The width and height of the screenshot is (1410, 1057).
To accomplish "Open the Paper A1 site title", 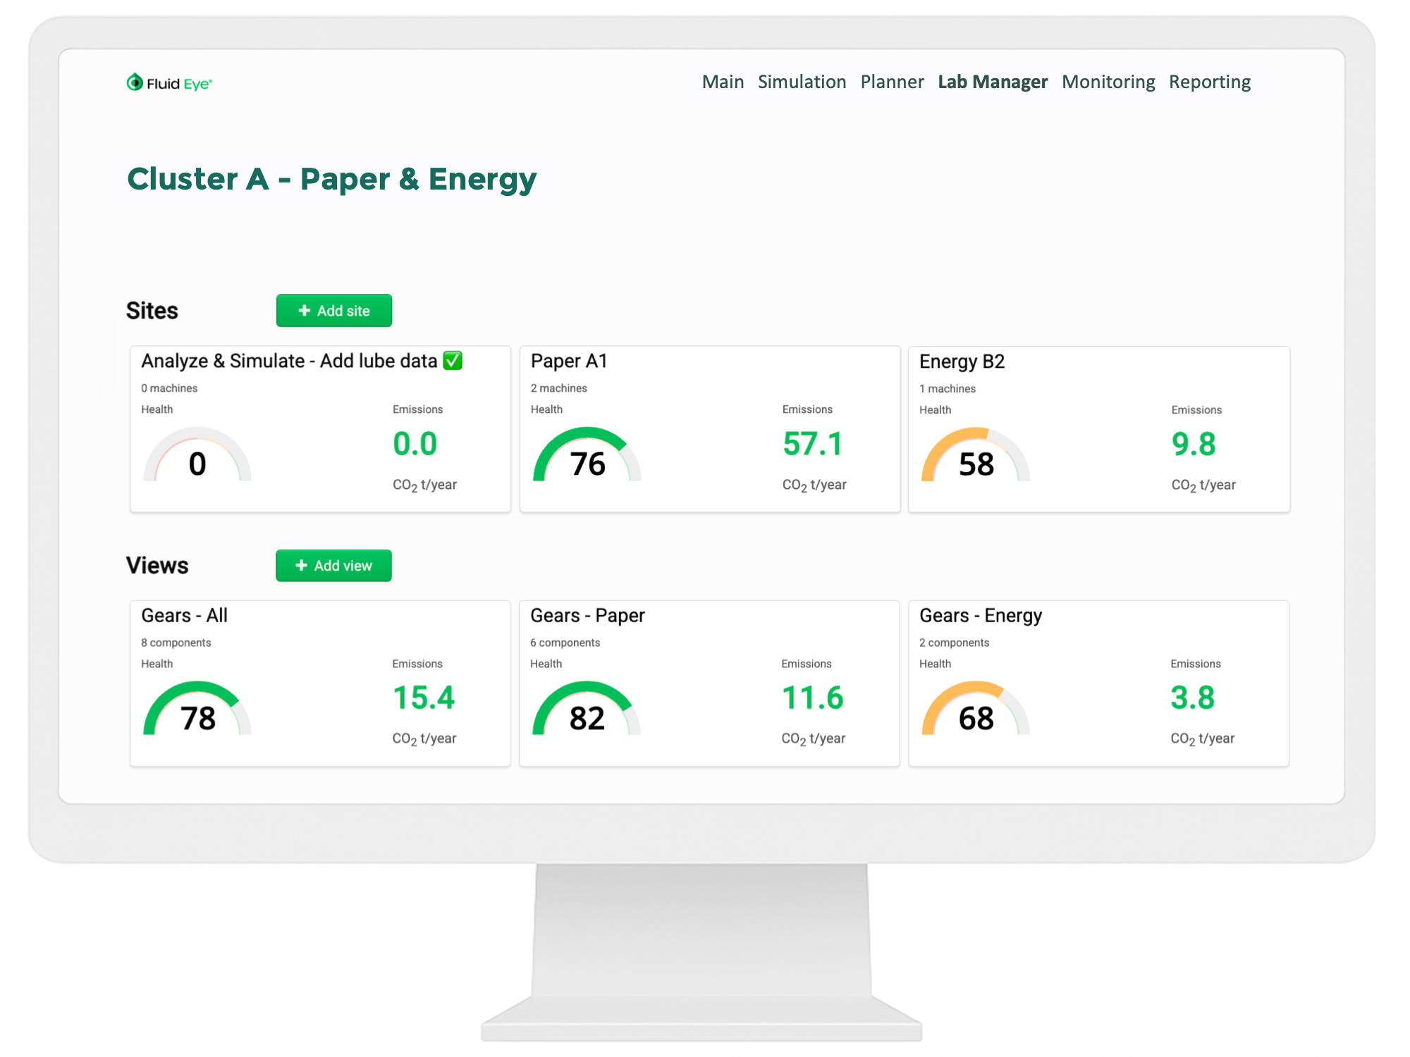I will pyautogui.click(x=568, y=361).
